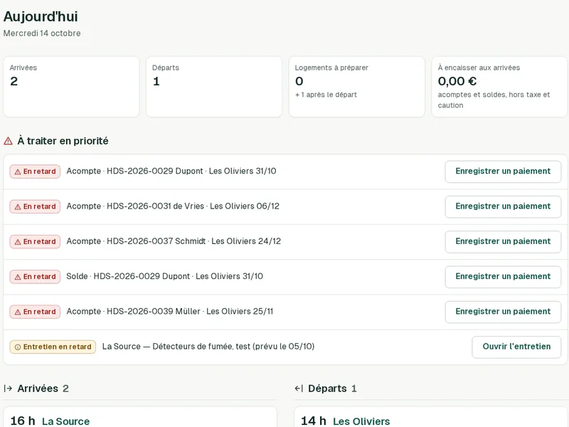Screen dimensions: 569x427
Task: Click the '16 h' arrival time
Action: pyautogui.click(x=23, y=421)
